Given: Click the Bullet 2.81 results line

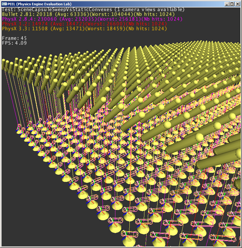Looking at the screenshot, I should [88, 14].
